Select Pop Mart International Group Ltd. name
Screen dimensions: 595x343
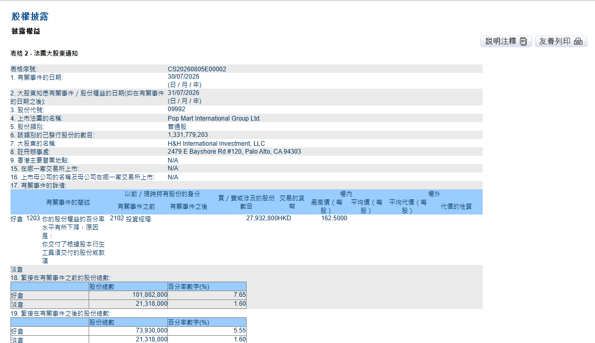click(x=215, y=119)
